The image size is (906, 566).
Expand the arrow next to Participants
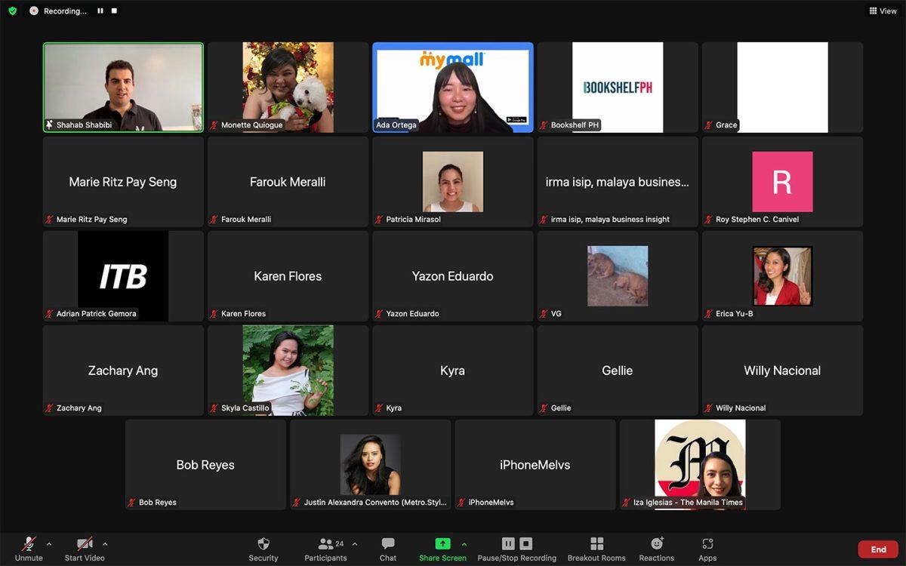click(x=355, y=544)
